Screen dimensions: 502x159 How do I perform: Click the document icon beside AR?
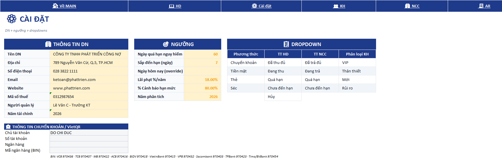[481, 6]
